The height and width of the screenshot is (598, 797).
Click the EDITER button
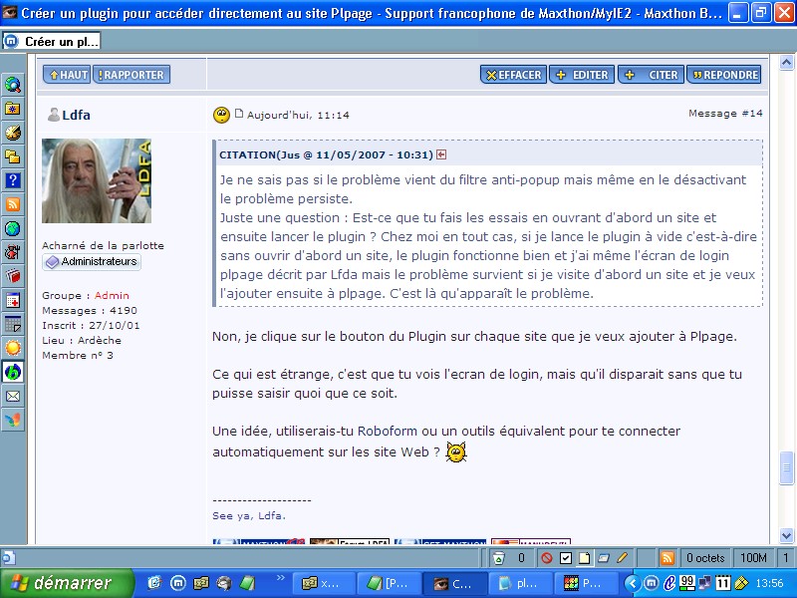click(582, 75)
